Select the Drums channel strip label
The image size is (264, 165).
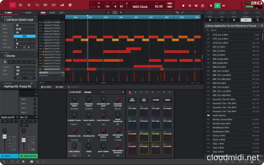9,156
